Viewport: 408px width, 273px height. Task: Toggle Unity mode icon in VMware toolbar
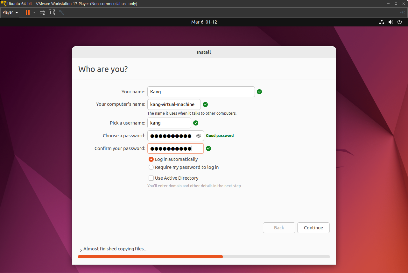coord(61,12)
